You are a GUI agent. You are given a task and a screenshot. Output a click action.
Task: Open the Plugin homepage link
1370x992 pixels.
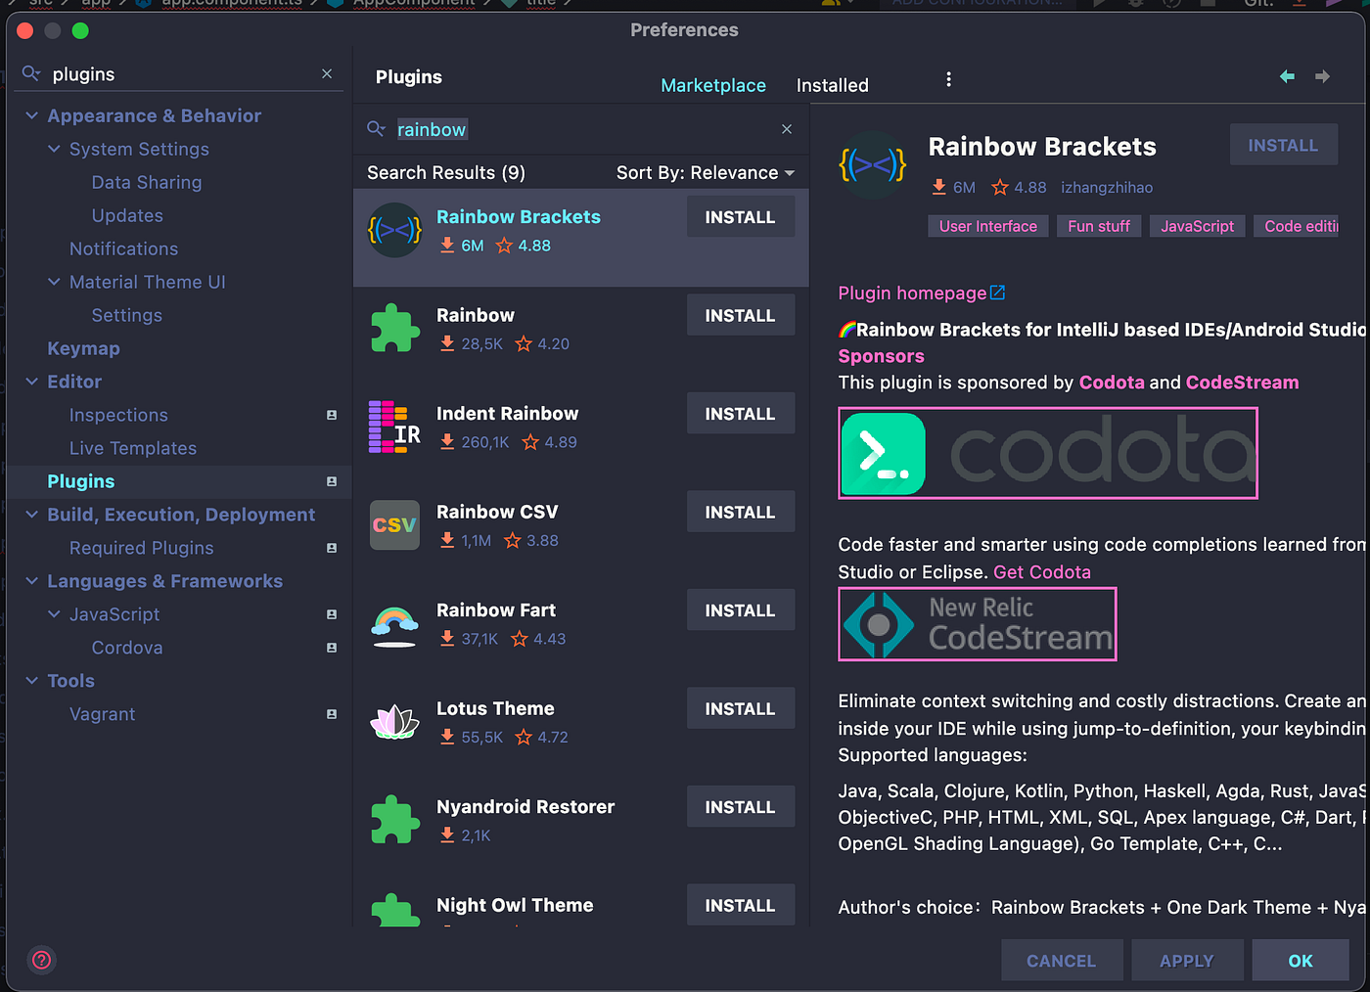click(921, 293)
